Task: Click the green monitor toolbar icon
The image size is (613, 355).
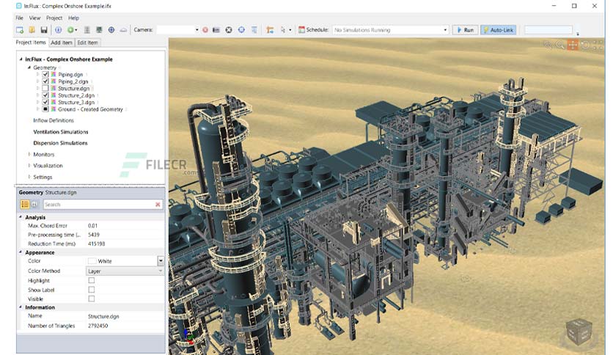Action: pyautogui.click(x=99, y=30)
